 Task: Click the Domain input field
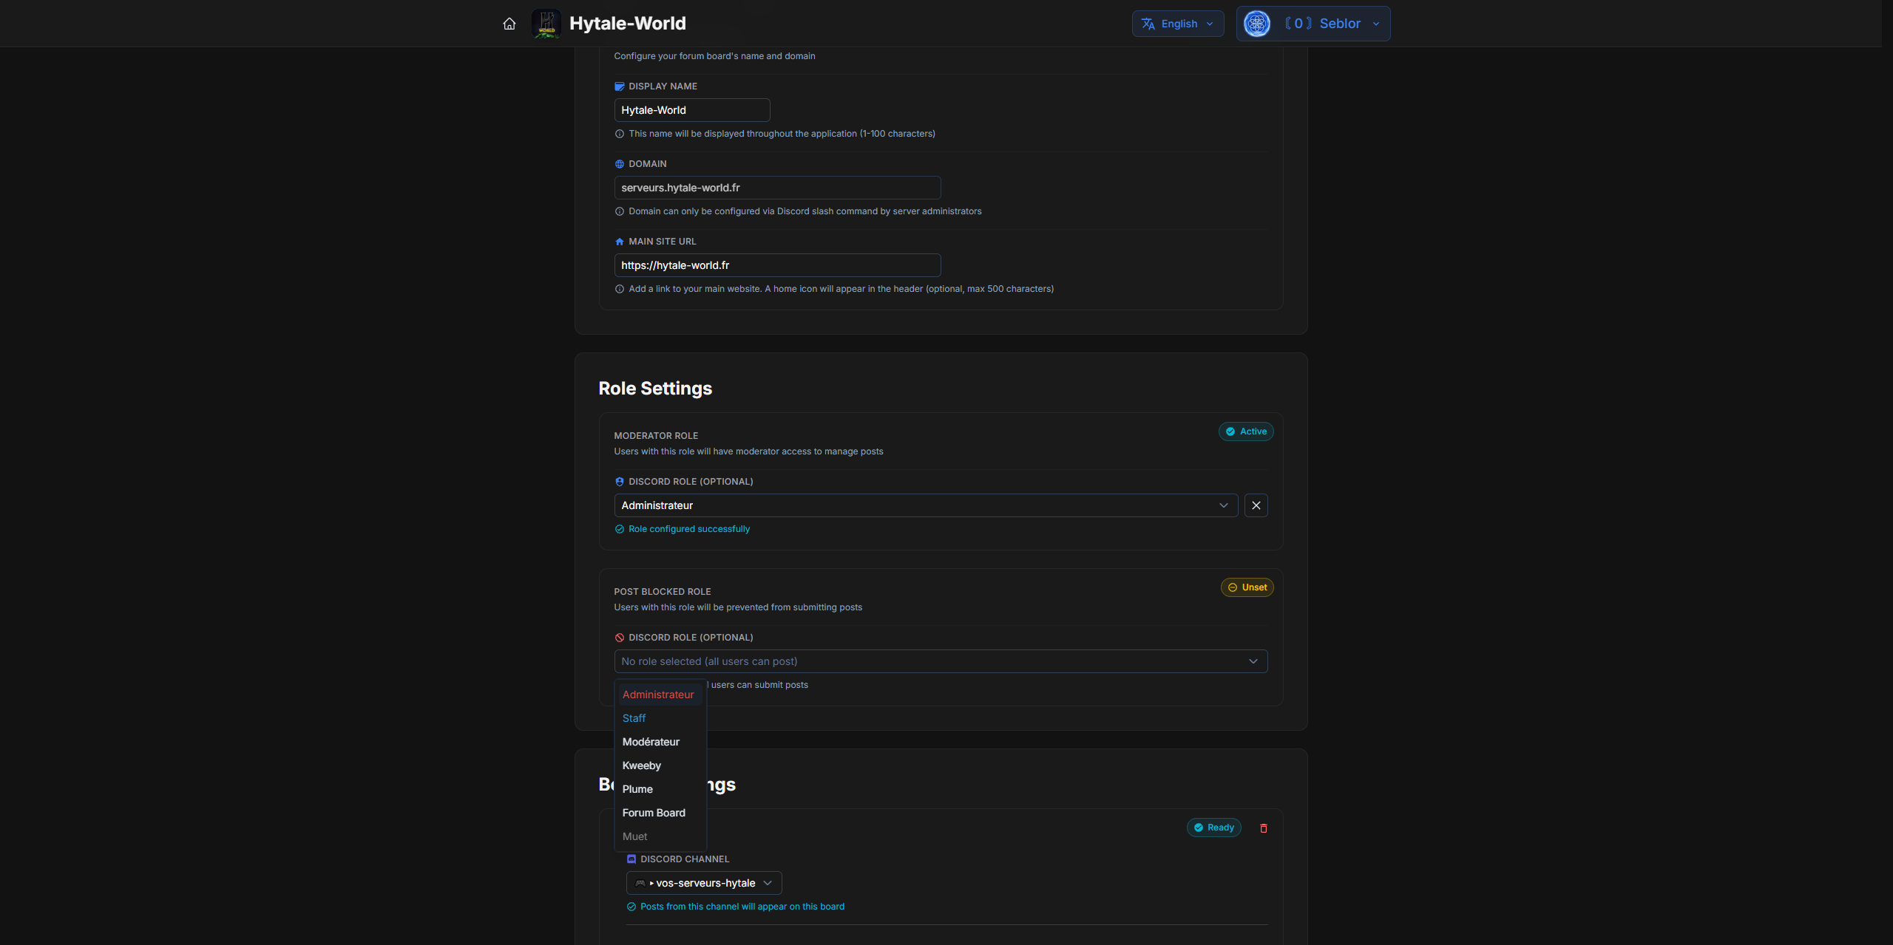click(777, 188)
